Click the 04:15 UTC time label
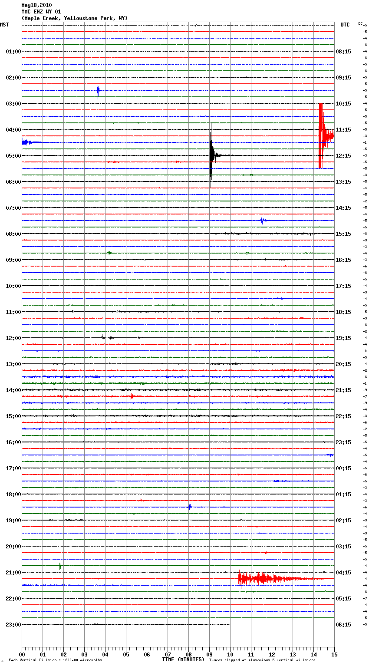 point(343,573)
